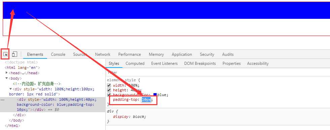Click the div selector in user agent rule
330x130 pixels.
[x=110, y=111]
